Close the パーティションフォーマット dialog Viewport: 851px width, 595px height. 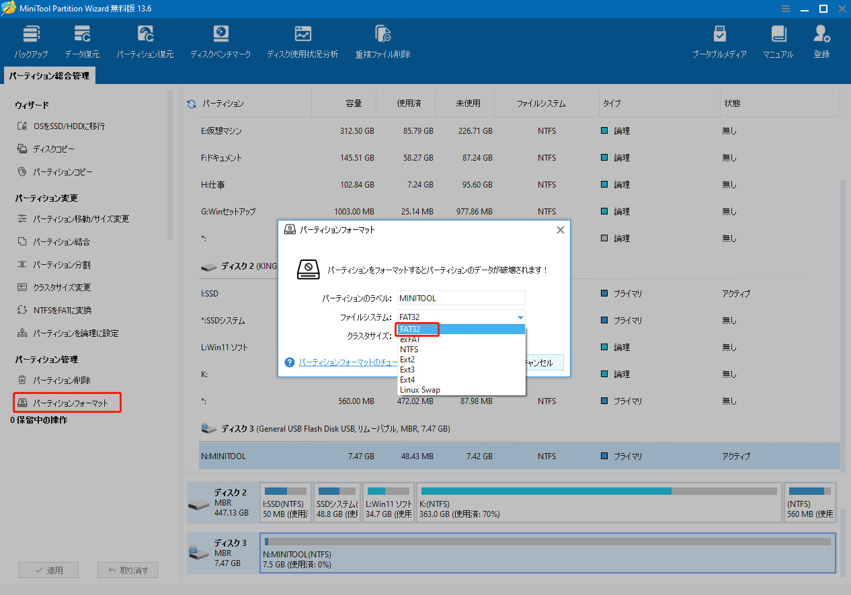click(x=561, y=230)
